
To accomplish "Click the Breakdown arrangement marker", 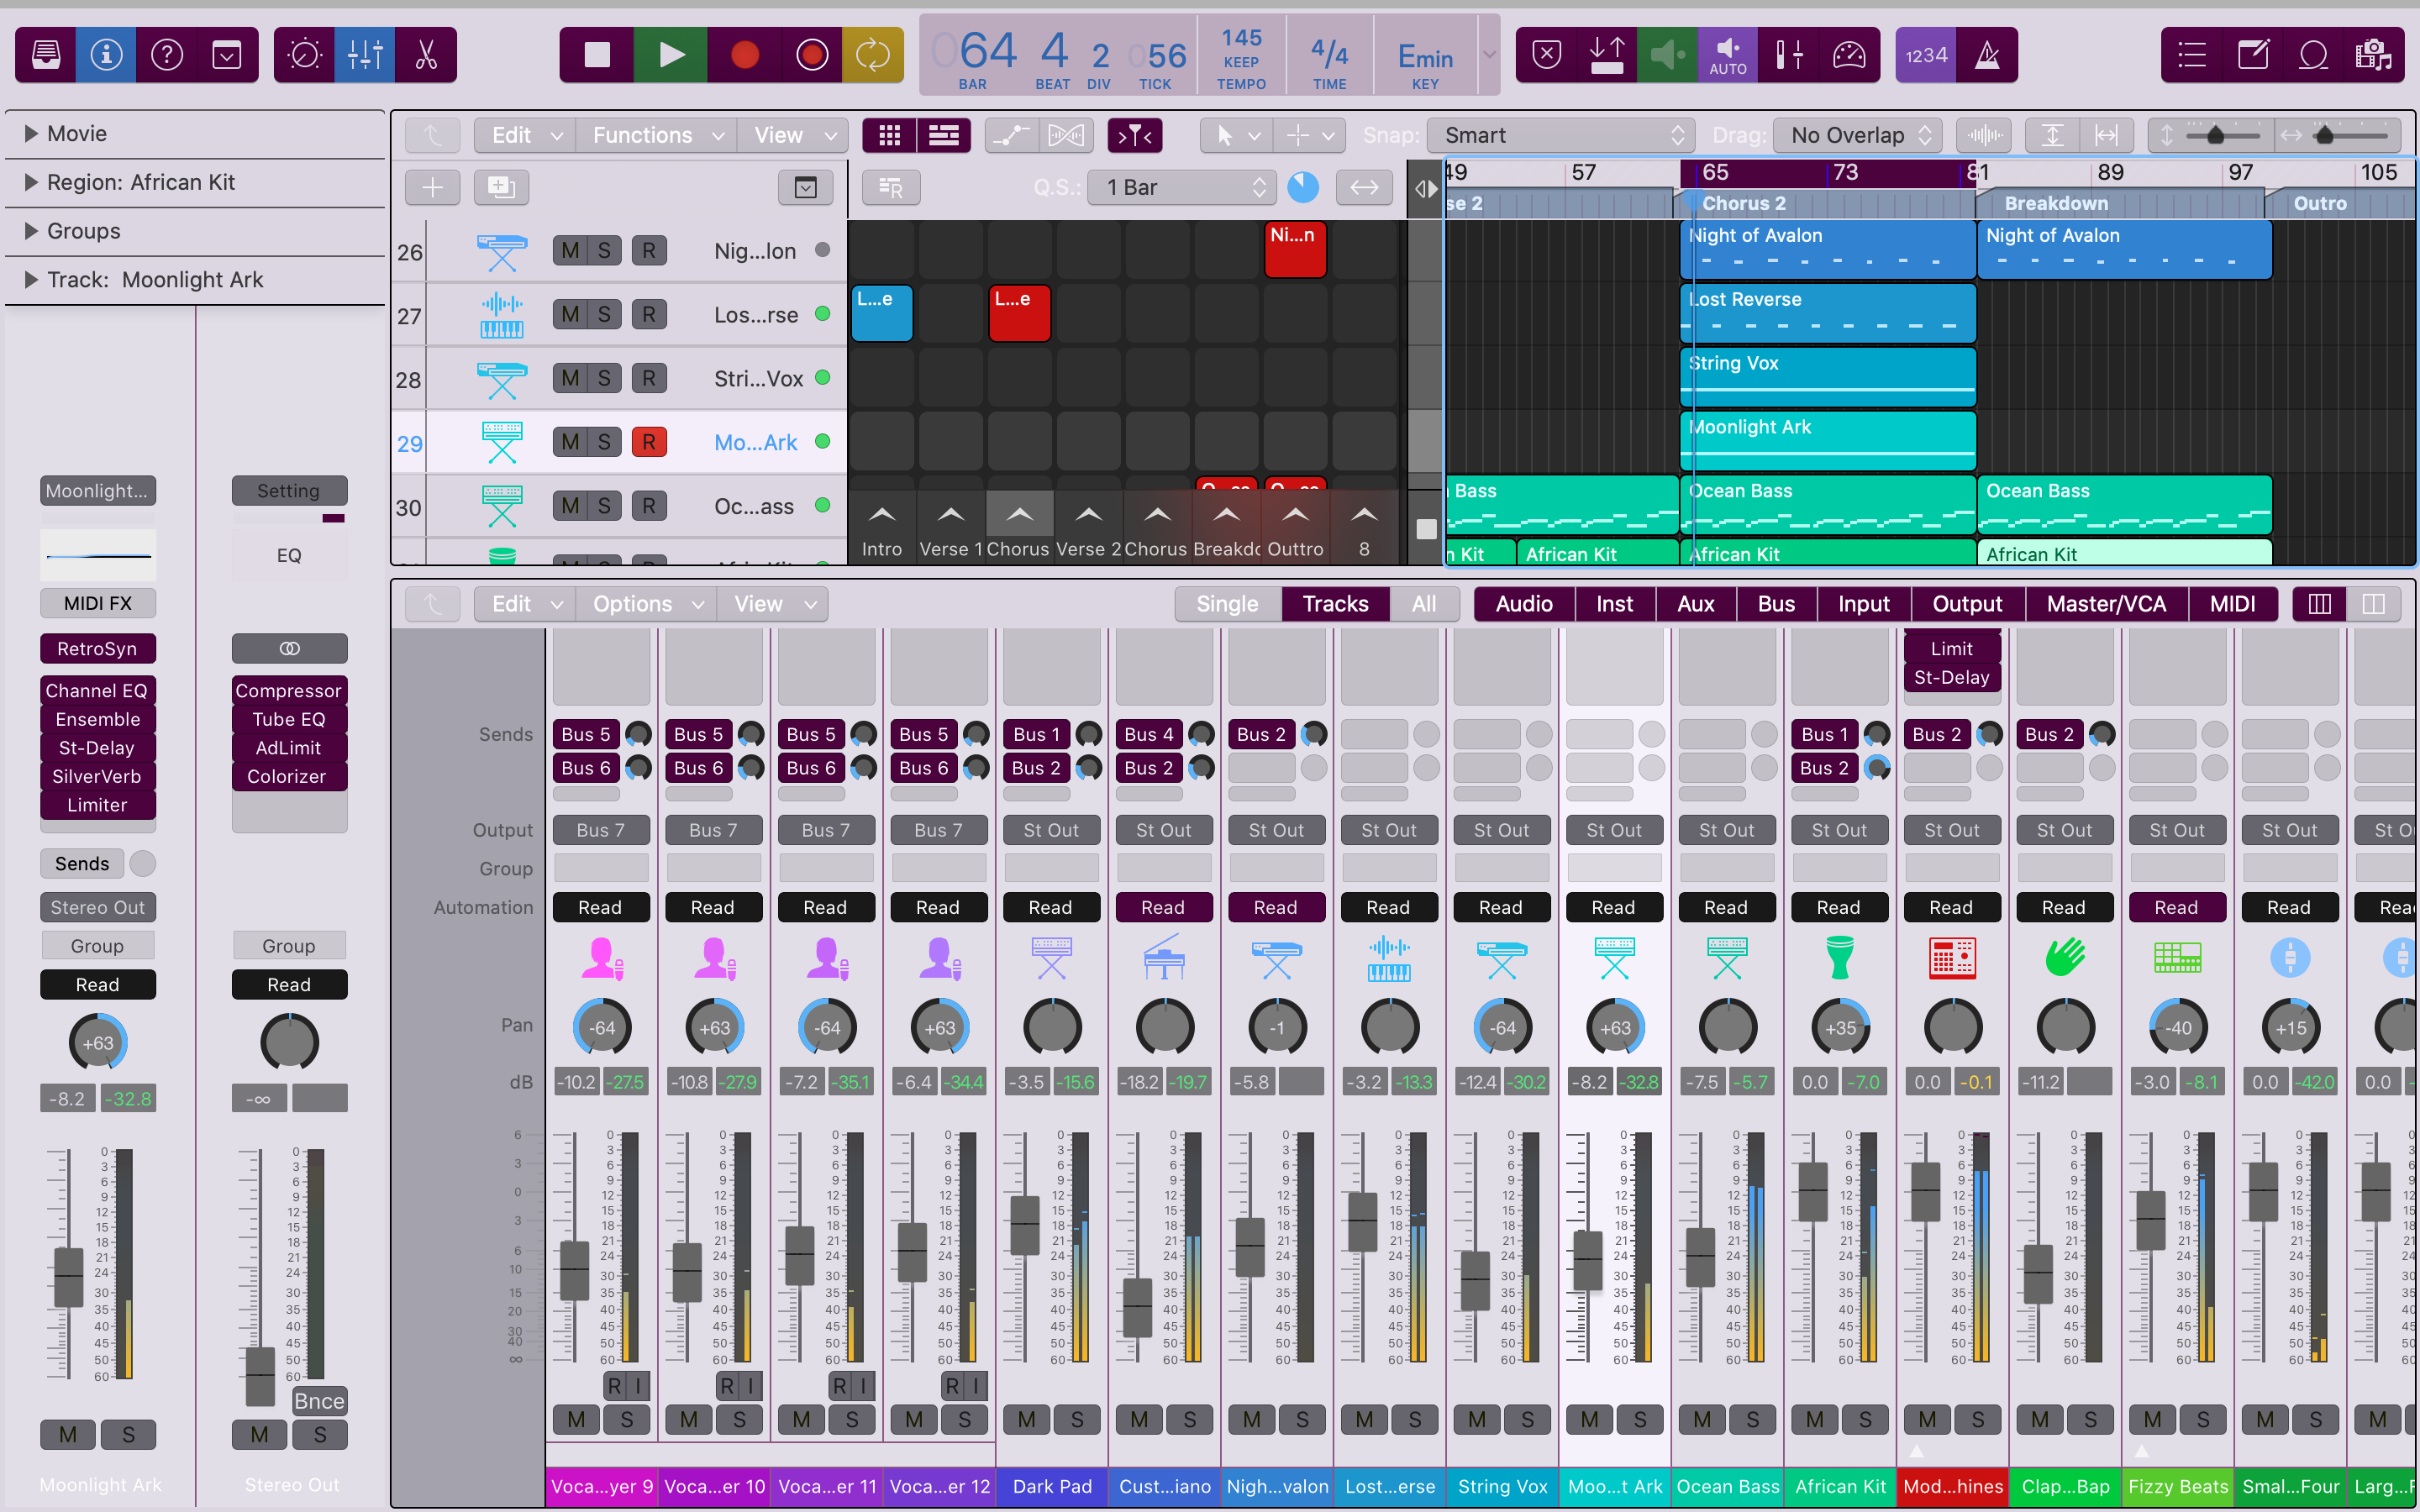I will click(x=2056, y=203).
